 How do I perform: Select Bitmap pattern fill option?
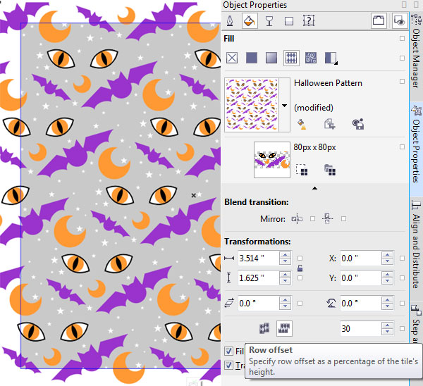[311, 58]
